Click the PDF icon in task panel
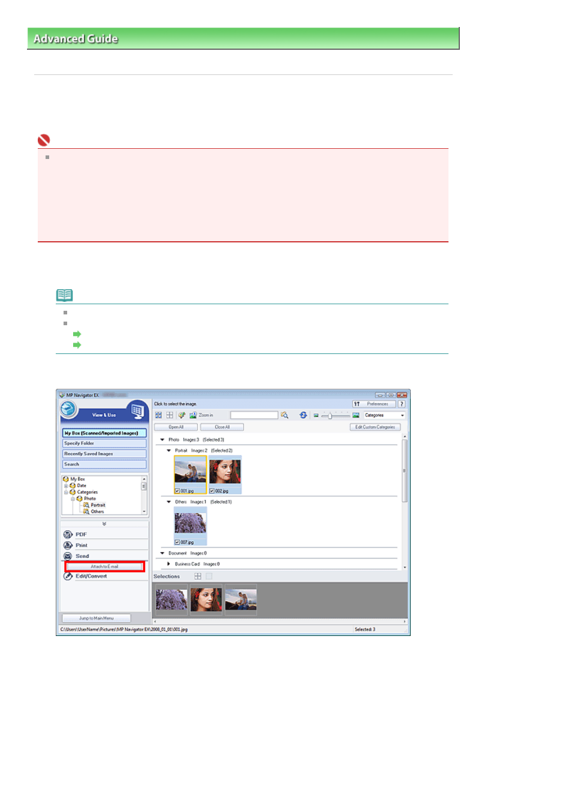The image size is (572, 810). pyautogui.click(x=68, y=535)
